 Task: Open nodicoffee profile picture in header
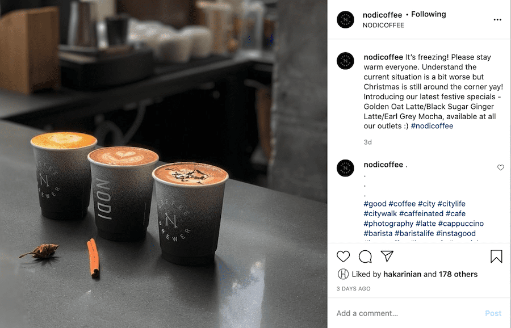coord(345,19)
